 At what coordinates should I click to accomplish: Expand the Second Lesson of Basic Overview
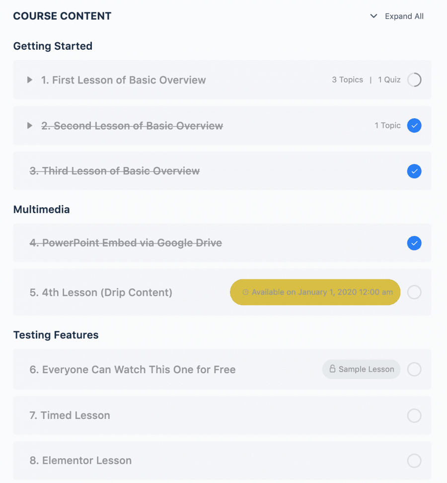click(x=29, y=125)
